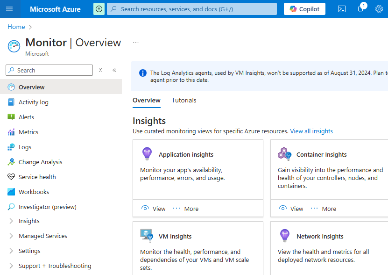The width and height of the screenshot is (388, 275).
Task: Open notifications bell
Action: tap(360, 9)
